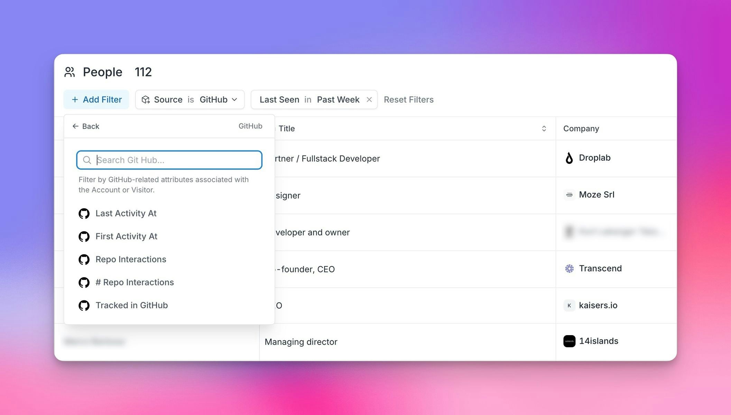Select the # Repo Interactions filter option
731x415 pixels.
[x=135, y=282]
